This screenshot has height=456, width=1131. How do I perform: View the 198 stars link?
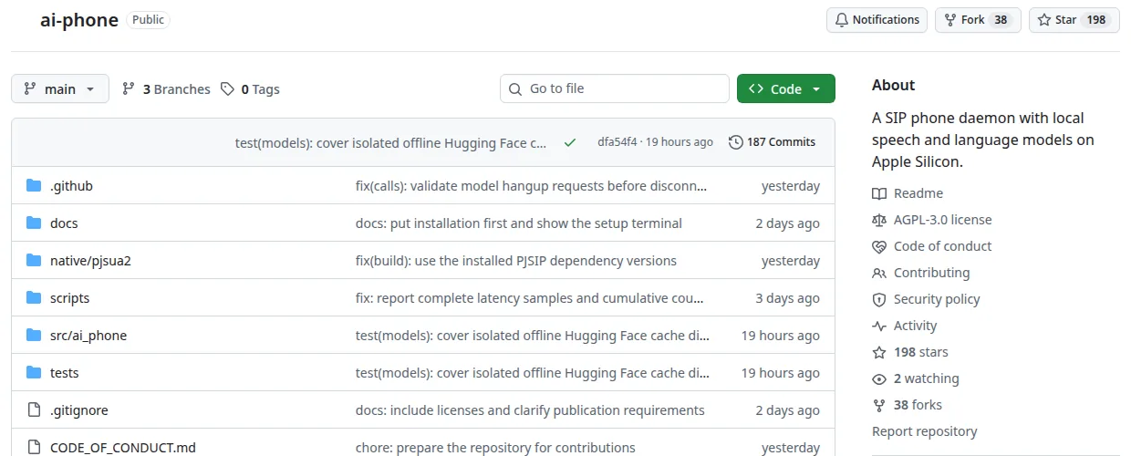[921, 352]
